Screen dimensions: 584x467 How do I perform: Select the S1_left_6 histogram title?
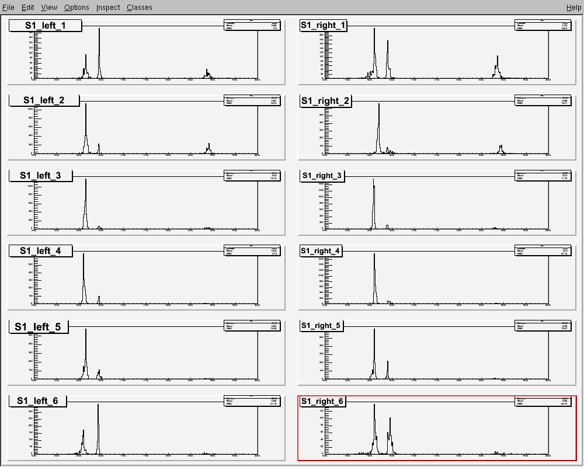[37, 400]
